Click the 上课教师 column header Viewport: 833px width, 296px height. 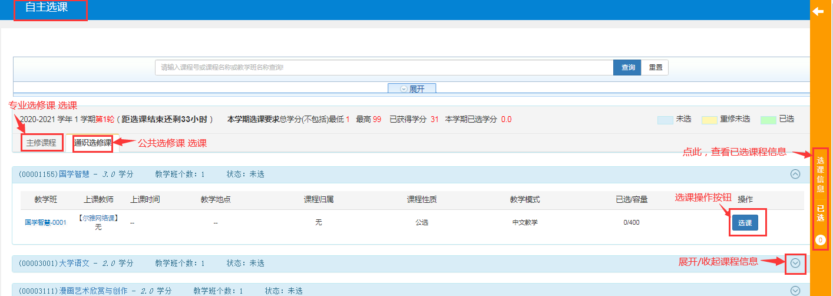point(98,199)
